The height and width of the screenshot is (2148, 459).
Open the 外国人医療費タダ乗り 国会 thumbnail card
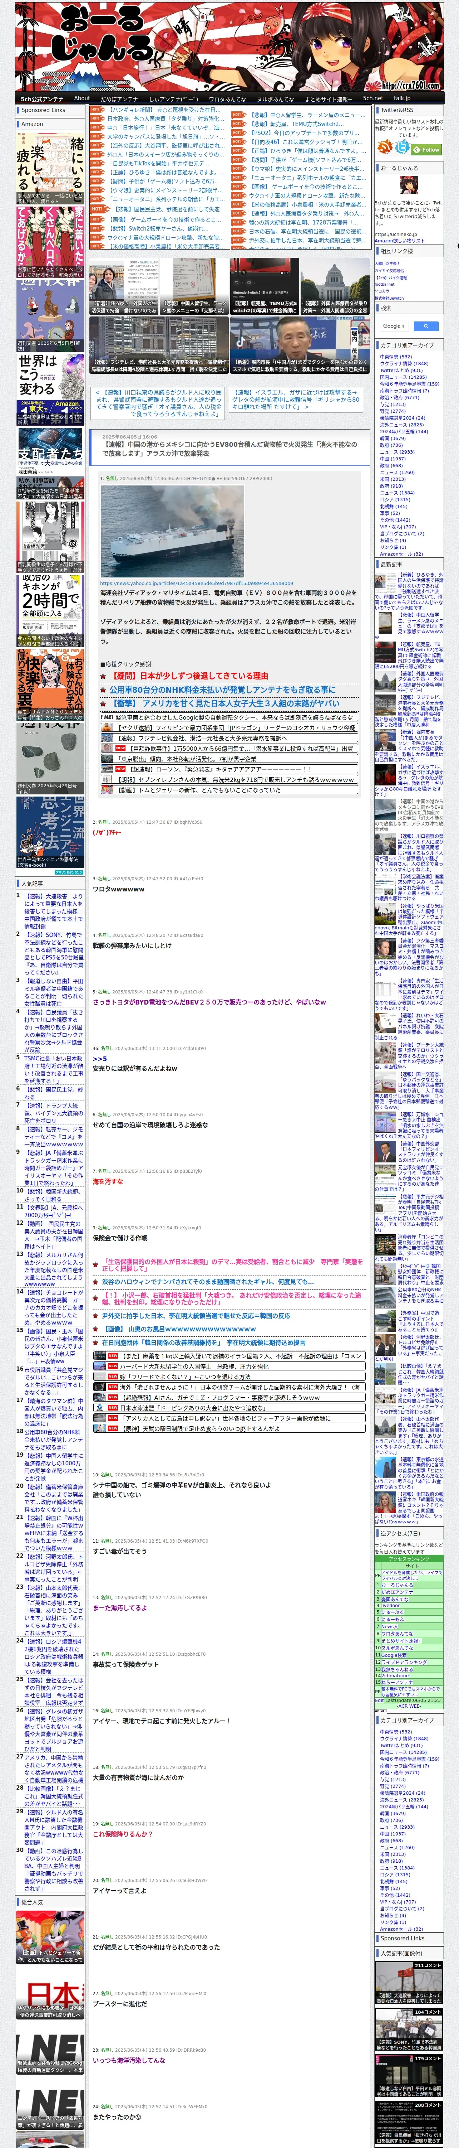pyautogui.click(x=335, y=287)
